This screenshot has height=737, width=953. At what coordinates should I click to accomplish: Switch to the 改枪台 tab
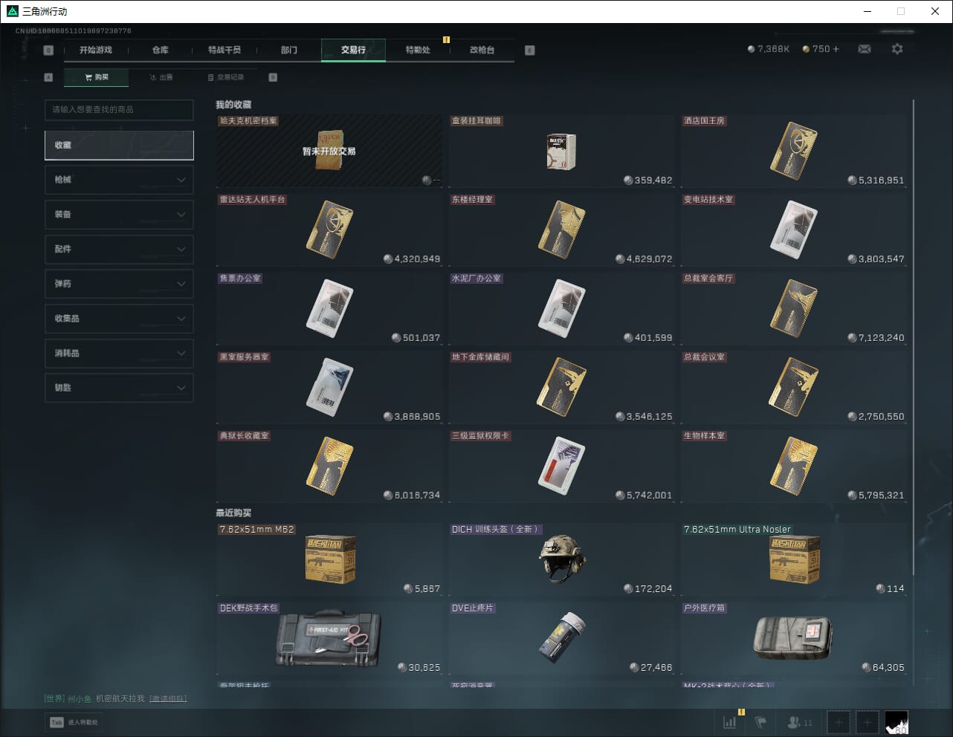coord(482,50)
